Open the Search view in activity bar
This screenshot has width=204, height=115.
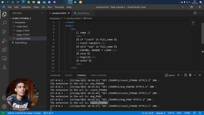click(4, 23)
